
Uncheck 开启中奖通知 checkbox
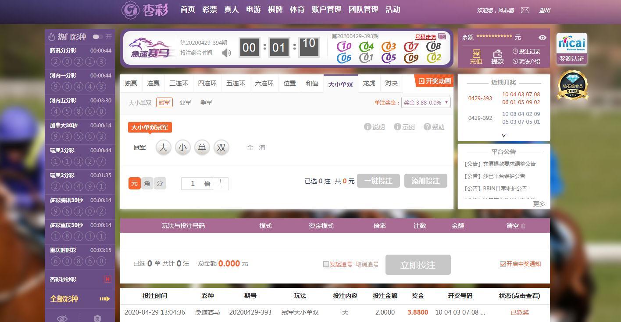pos(503,264)
